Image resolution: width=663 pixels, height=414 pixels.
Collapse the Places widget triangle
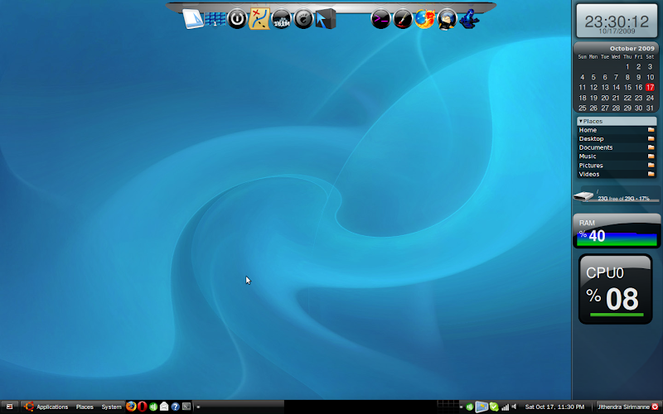tap(581, 121)
